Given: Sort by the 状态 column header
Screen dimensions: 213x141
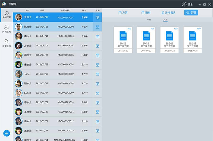Looking at the screenshot, I should (84, 11).
